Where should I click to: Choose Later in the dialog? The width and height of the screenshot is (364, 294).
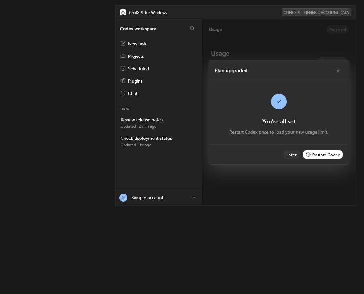[291, 155]
